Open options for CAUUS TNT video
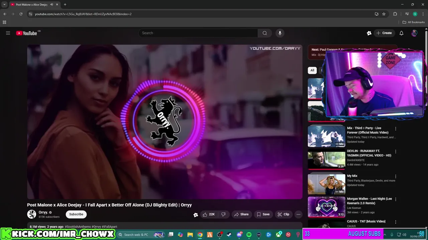Image resolution: width=428 pixels, height=240 pixels. pos(396,222)
